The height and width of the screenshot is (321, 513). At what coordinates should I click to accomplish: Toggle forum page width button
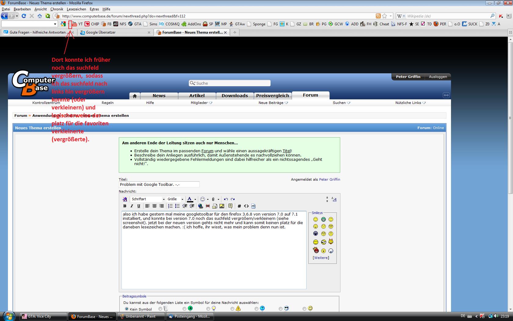(x=446, y=95)
